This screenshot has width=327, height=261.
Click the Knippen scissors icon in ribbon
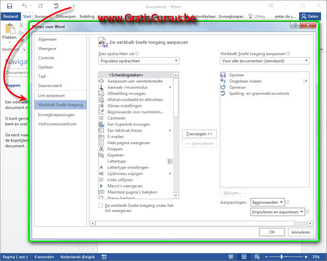(21, 25)
